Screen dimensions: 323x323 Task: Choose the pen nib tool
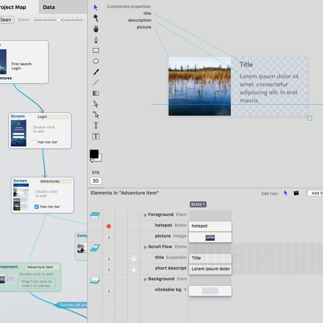[96, 40]
